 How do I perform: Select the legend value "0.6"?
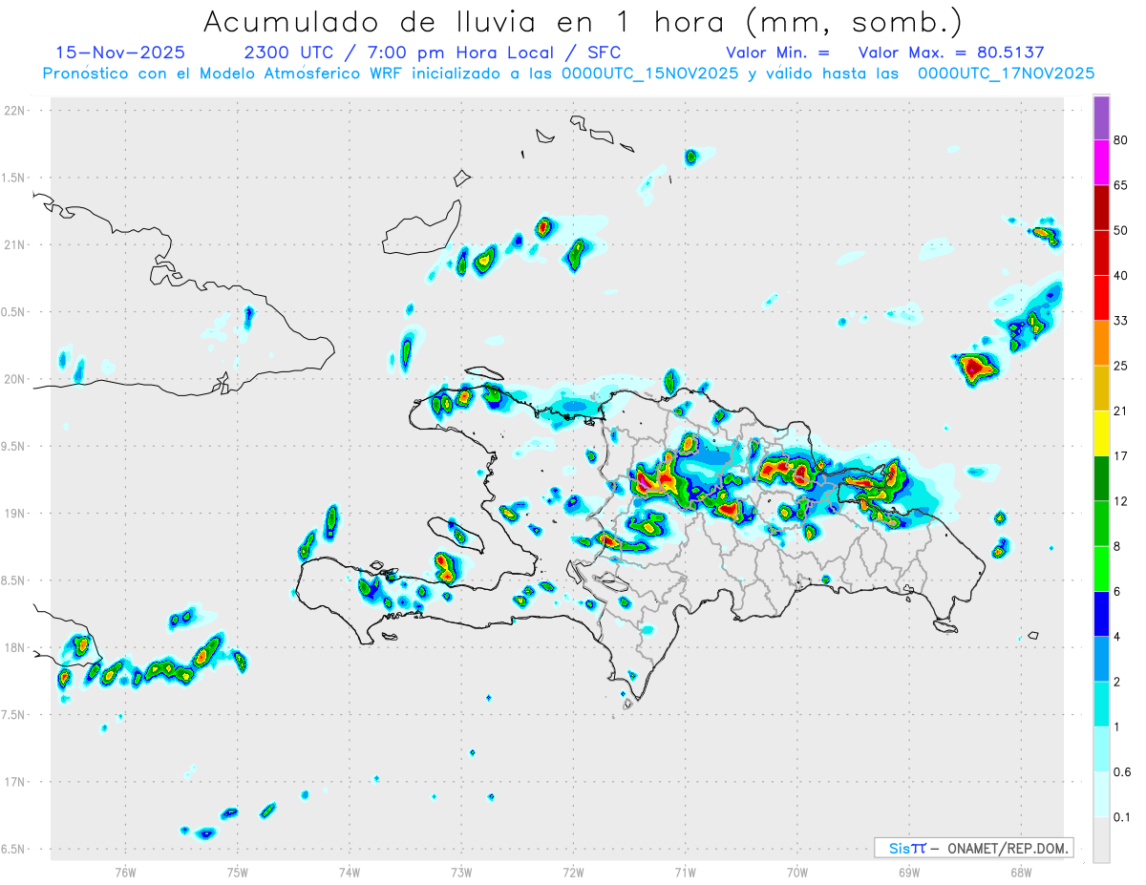(x=1123, y=771)
